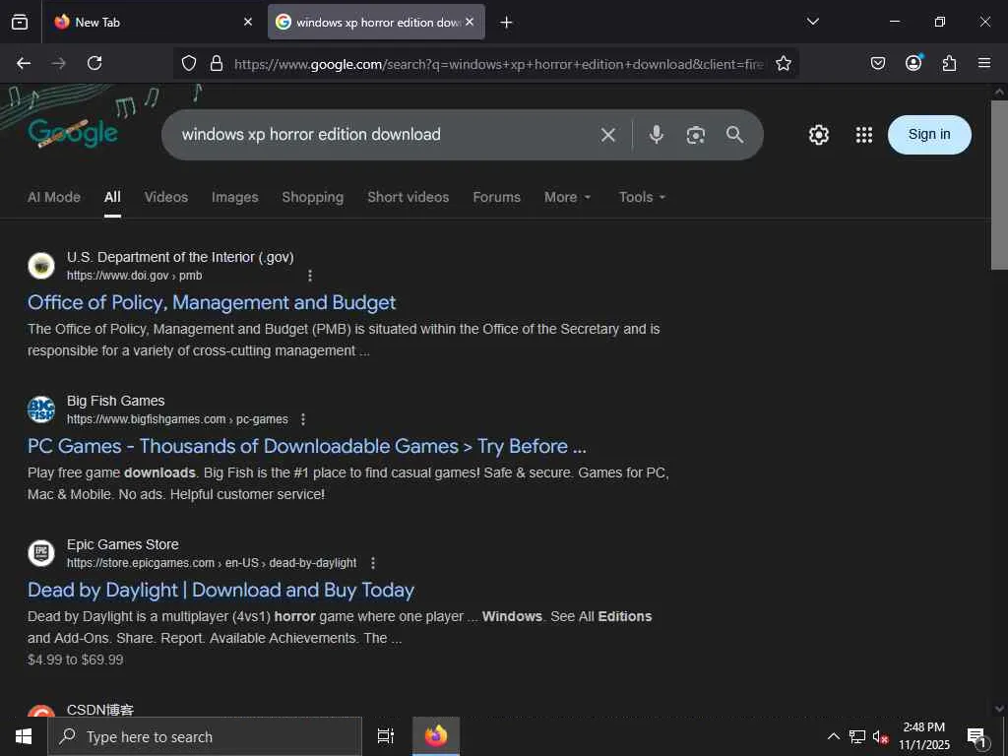Screen dimensions: 1008x756
Task: Click the Sign in button
Action: [x=929, y=135]
